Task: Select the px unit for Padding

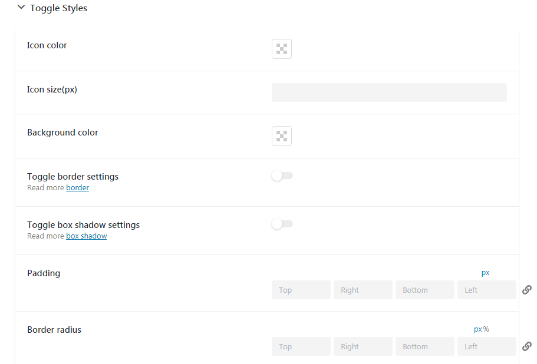Action: tap(485, 273)
